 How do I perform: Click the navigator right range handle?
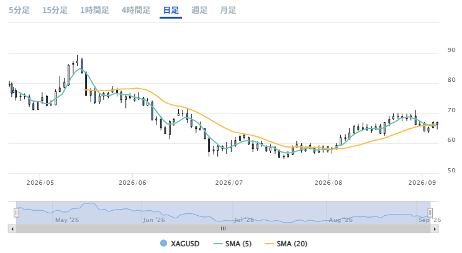(430, 213)
